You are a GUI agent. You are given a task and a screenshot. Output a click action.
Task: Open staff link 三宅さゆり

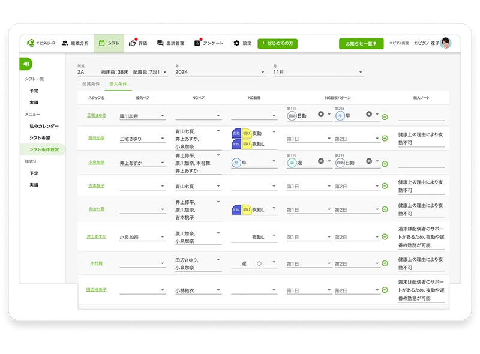[97, 115]
